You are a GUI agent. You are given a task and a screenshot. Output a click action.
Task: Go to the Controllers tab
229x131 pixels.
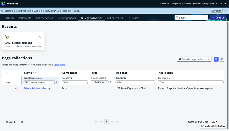pos(115,18)
